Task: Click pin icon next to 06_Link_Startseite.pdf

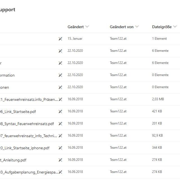Action: [60, 112]
